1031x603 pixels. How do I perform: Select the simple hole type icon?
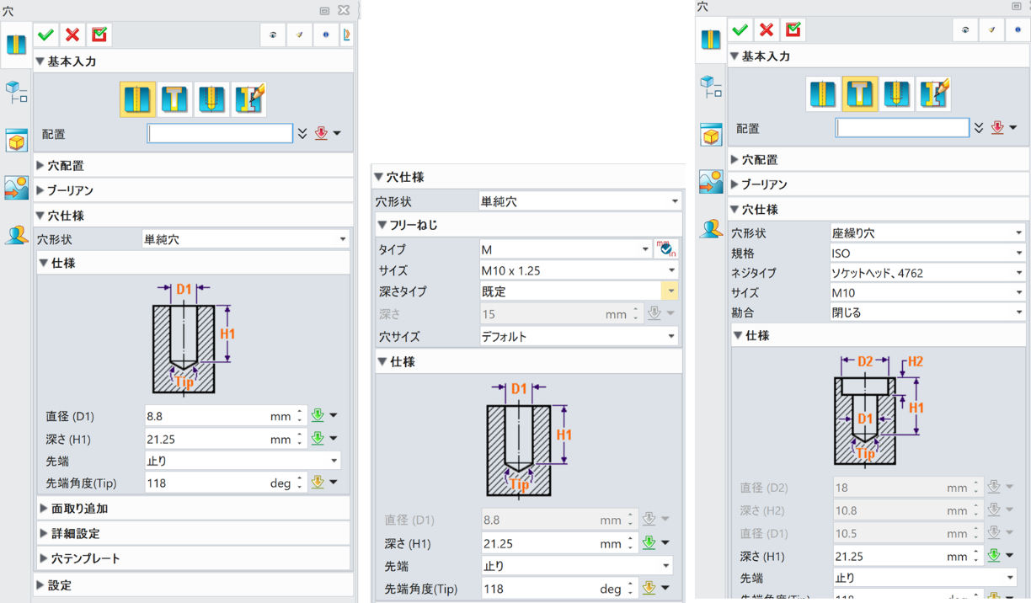coord(137,99)
